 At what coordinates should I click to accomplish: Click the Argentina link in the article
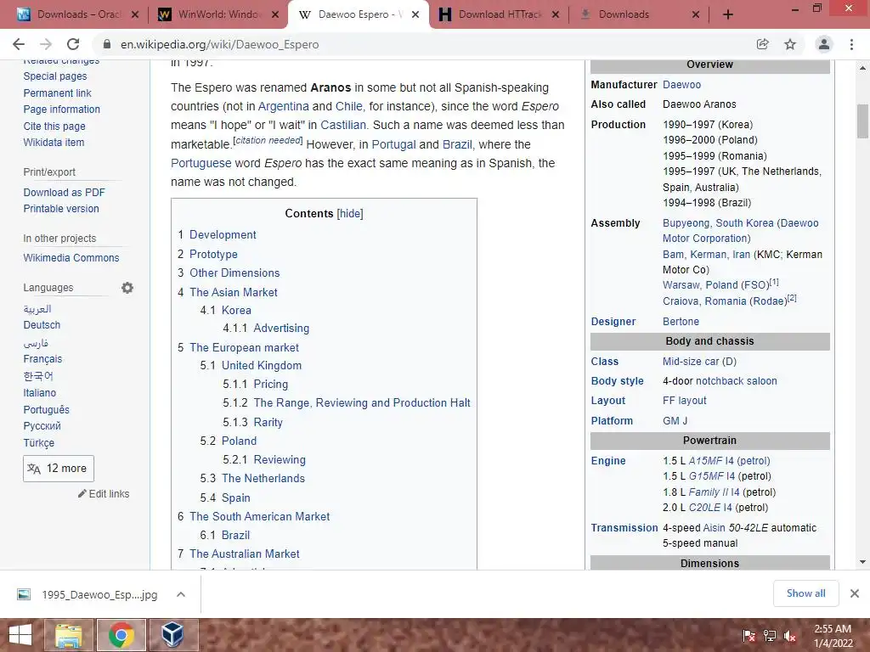point(283,106)
